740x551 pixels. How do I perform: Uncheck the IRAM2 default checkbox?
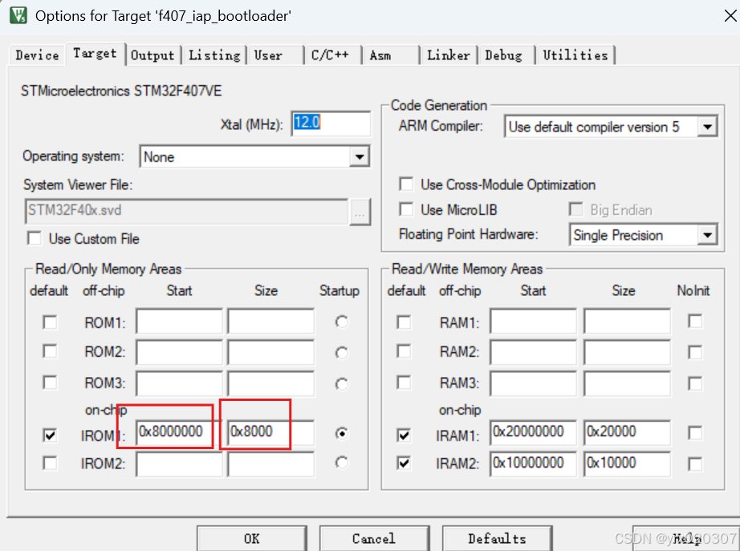tap(404, 463)
